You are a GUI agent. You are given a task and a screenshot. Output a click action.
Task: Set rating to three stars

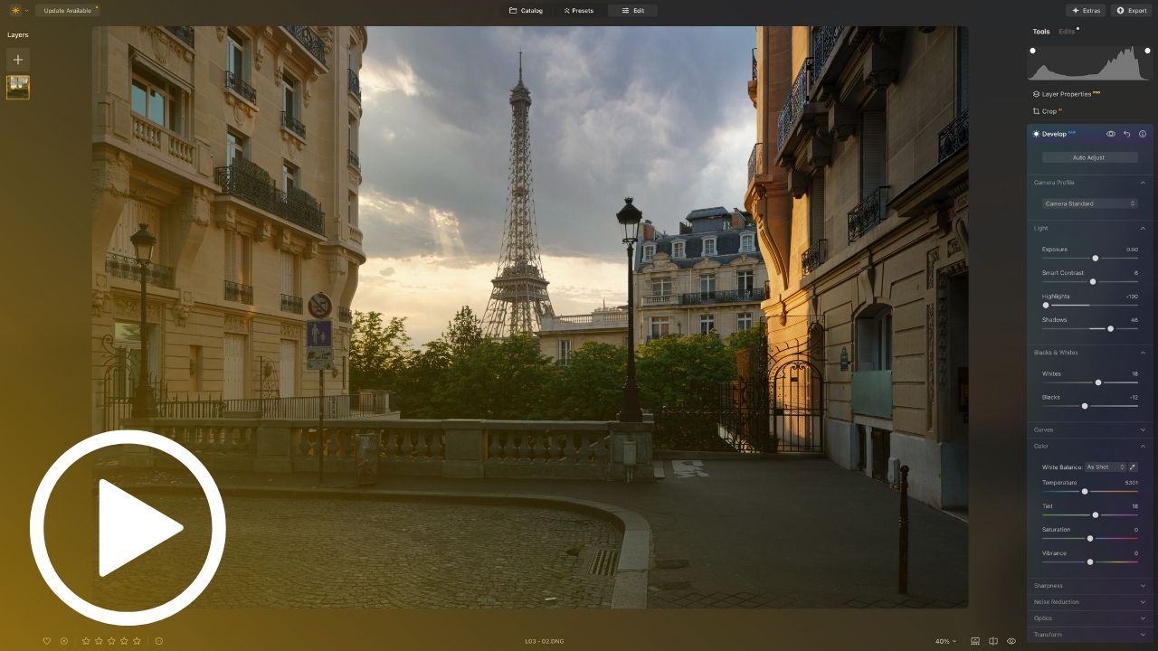tap(111, 641)
